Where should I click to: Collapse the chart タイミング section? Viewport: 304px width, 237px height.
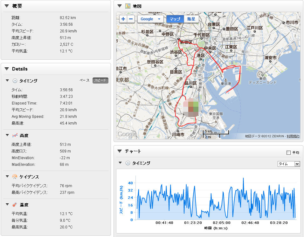coord(120,163)
